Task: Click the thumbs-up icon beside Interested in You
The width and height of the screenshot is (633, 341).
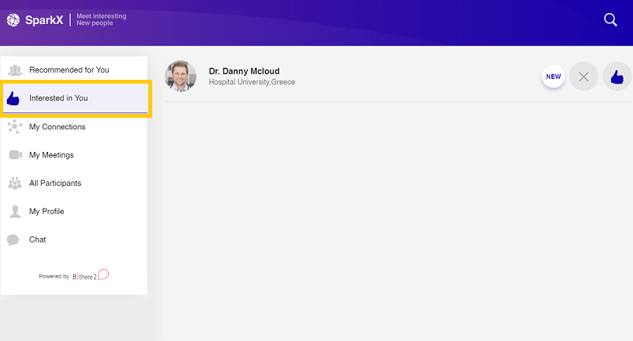Action: [13, 98]
